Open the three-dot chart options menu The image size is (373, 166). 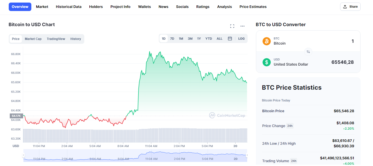click(243, 26)
